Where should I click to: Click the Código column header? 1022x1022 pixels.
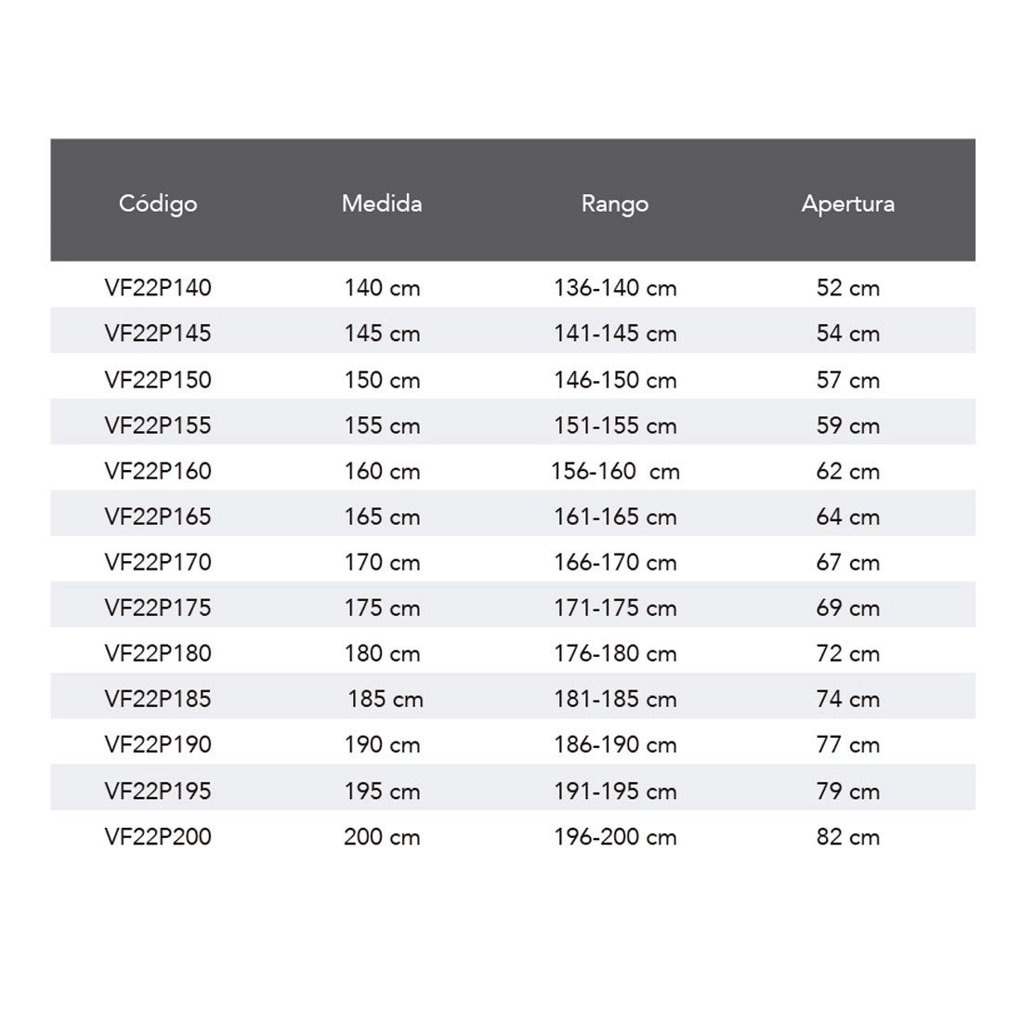click(x=158, y=203)
